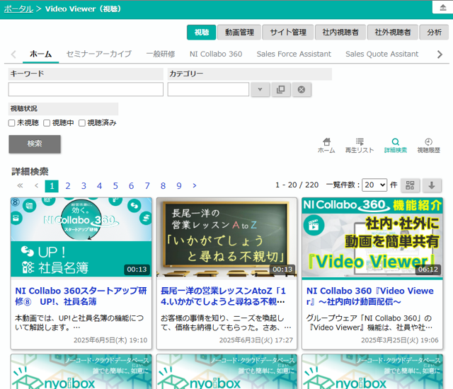This screenshot has height=389, width=453.
Task: Expand the カテゴリー dropdown arrow
Action: (260, 89)
